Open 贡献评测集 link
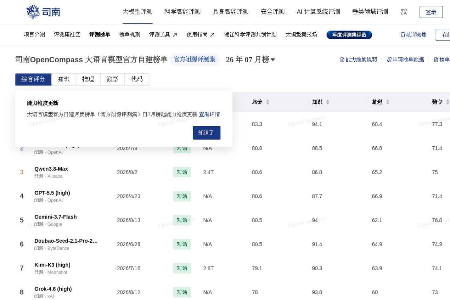450x300 pixels. [x=413, y=35]
